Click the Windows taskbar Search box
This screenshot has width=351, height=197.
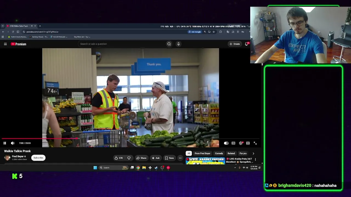click(x=114, y=168)
